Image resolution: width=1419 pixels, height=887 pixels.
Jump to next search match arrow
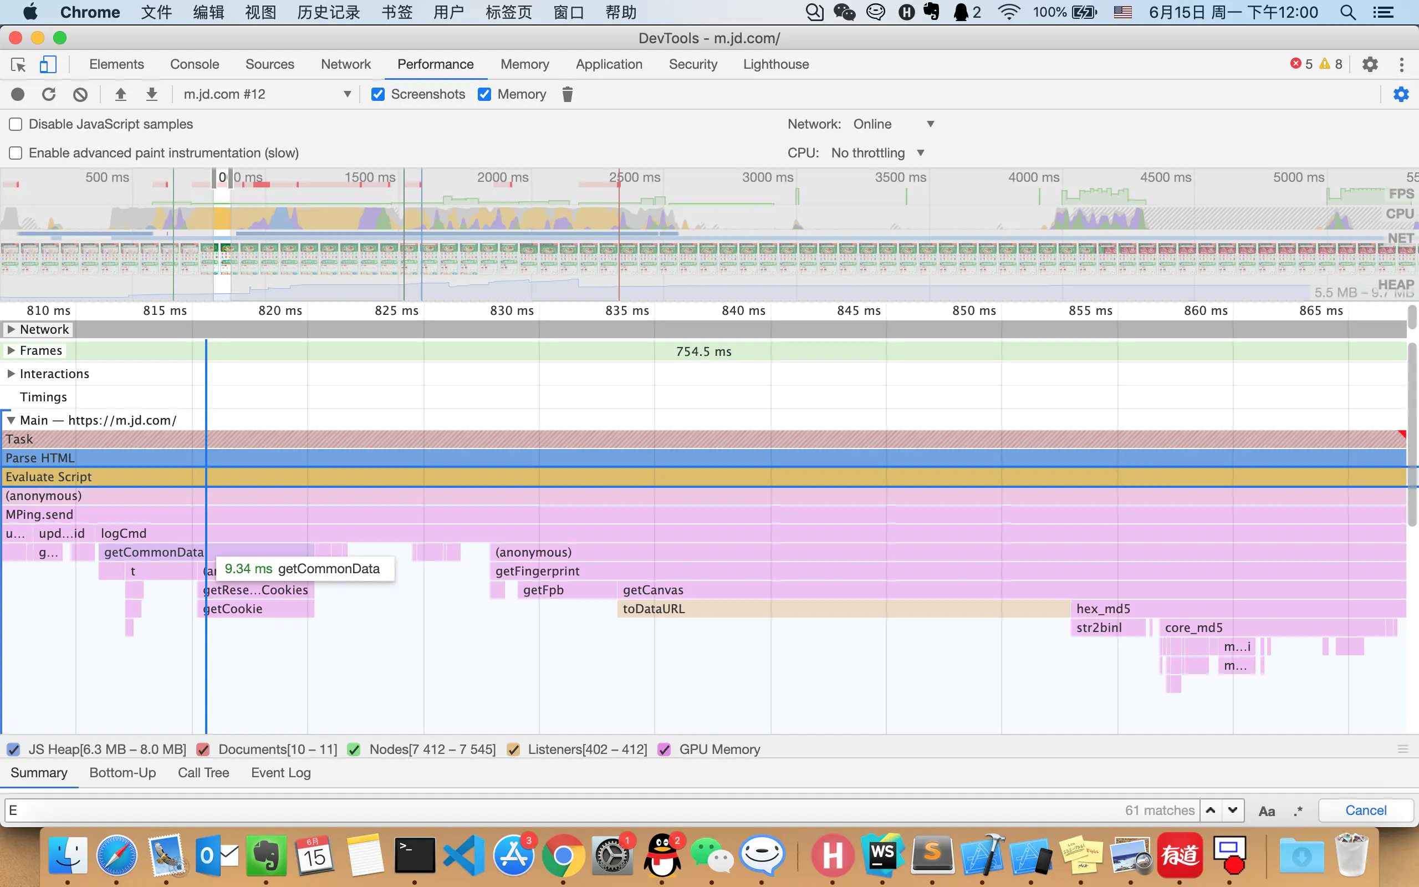pyautogui.click(x=1233, y=810)
